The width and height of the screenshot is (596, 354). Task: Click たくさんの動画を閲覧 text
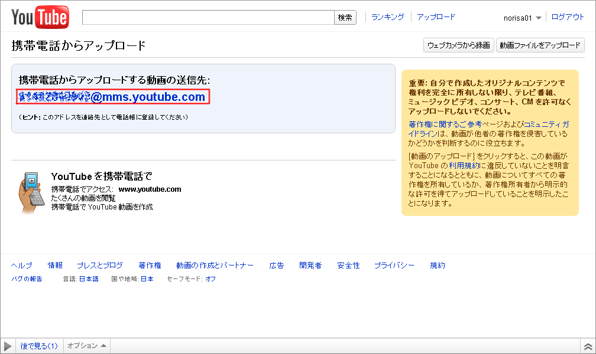(x=83, y=198)
